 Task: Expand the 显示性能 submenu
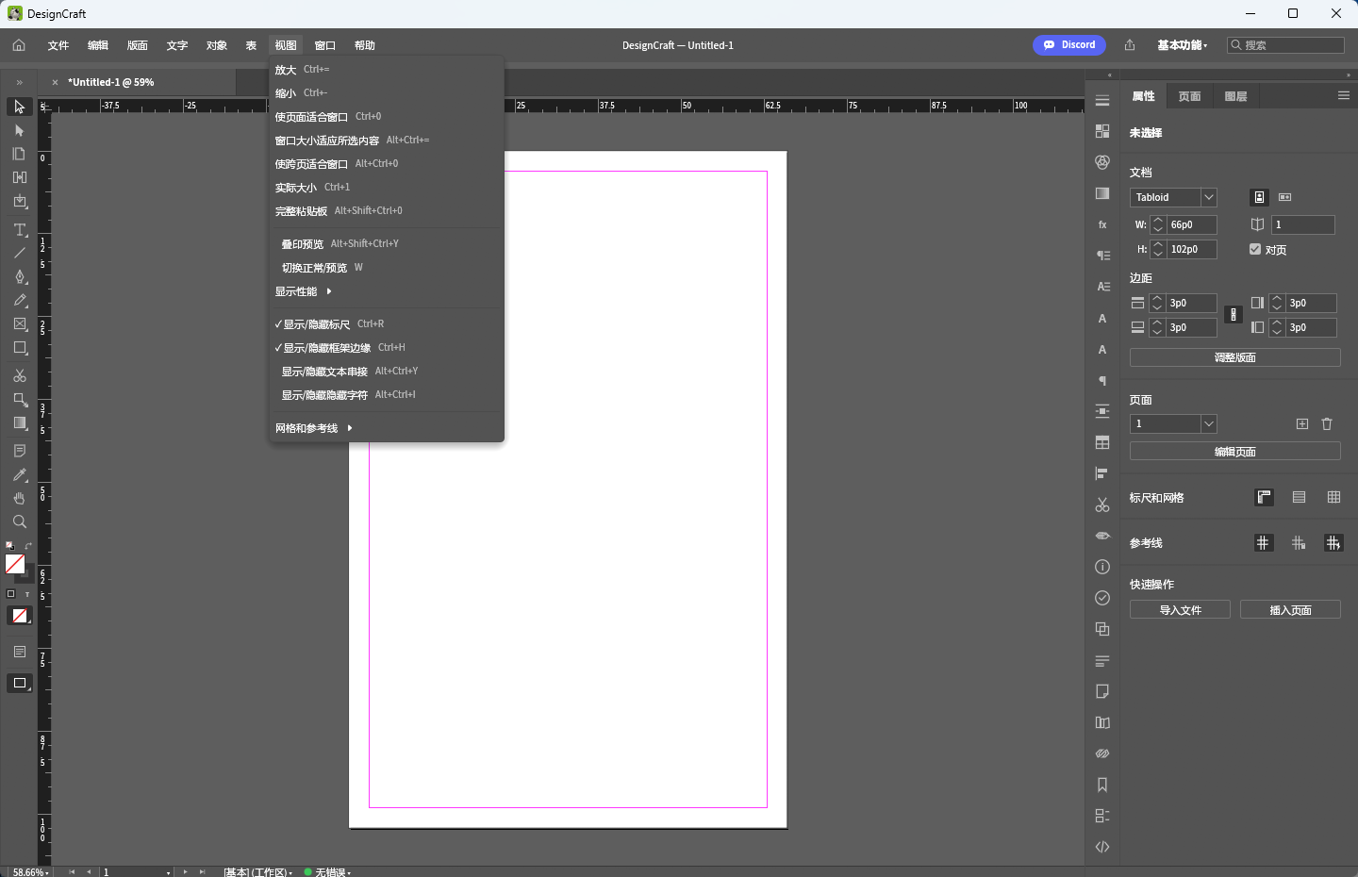(387, 291)
